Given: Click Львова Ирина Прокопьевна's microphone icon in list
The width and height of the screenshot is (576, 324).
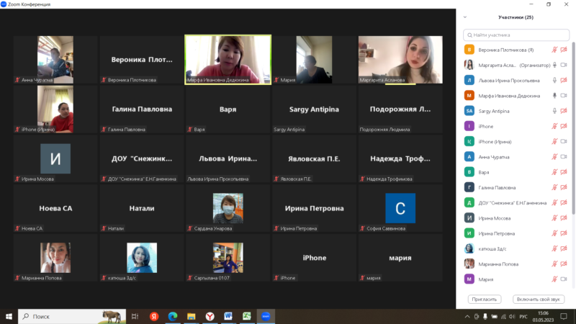Looking at the screenshot, I should coord(554,81).
